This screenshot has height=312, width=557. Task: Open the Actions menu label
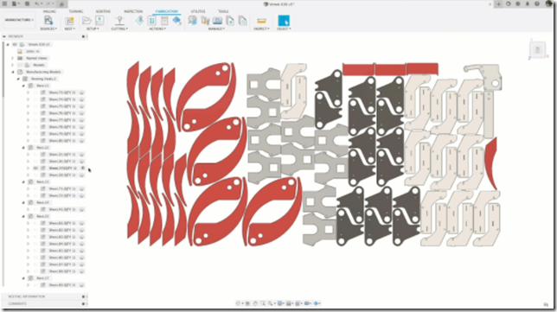[x=157, y=29]
